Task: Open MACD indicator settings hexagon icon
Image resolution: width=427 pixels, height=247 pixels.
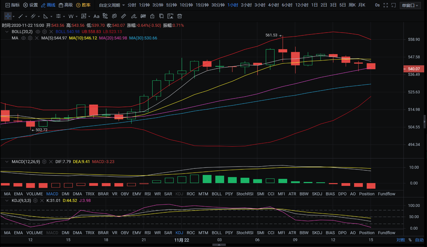Action: (44, 162)
